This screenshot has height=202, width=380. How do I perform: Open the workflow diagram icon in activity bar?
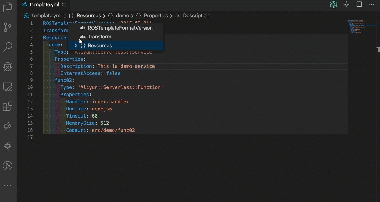pos(7,146)
